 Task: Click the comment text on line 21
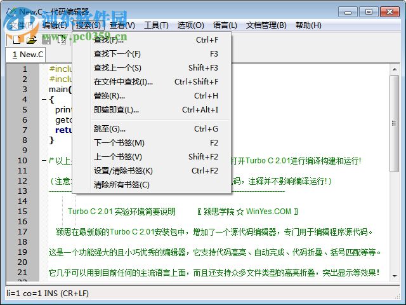click(x=214, y=273)
